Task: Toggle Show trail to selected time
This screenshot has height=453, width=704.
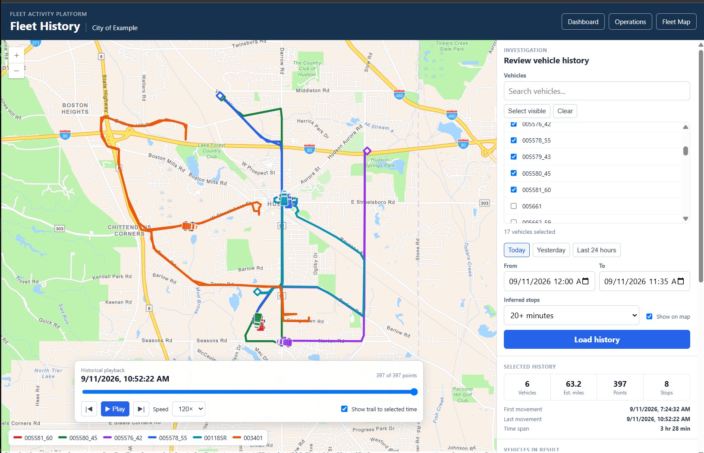Action: (344, 409)
